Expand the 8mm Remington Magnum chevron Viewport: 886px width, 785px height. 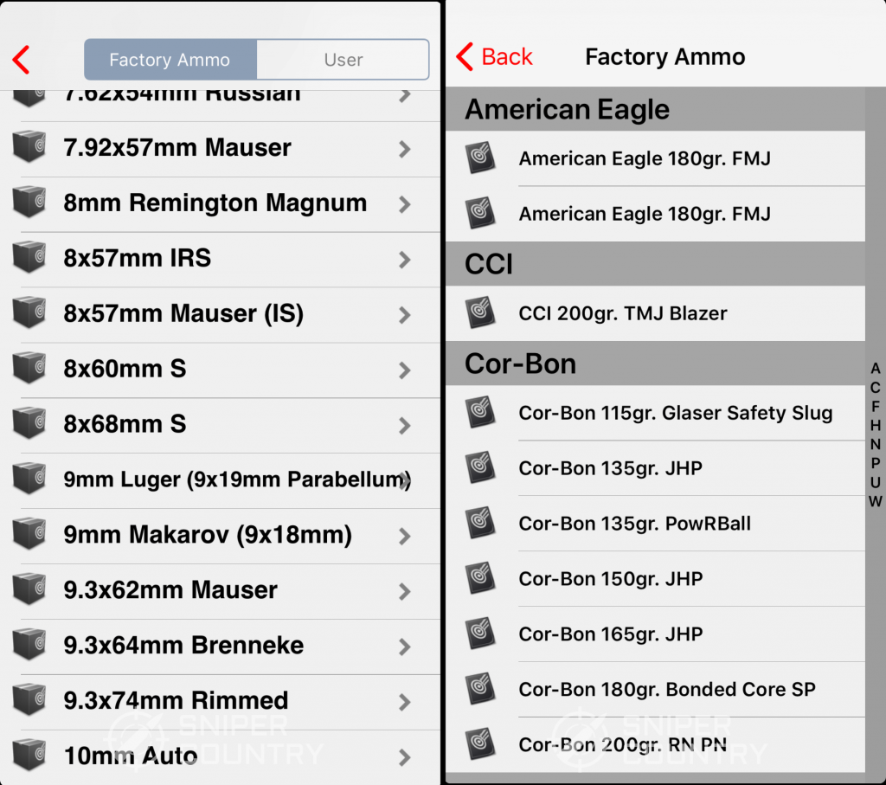(405, 204)
